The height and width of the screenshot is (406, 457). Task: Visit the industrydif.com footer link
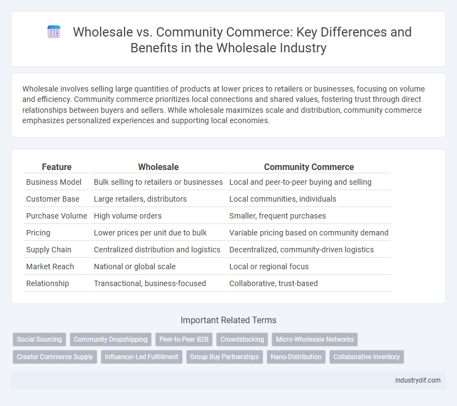(x=418, y=380)
